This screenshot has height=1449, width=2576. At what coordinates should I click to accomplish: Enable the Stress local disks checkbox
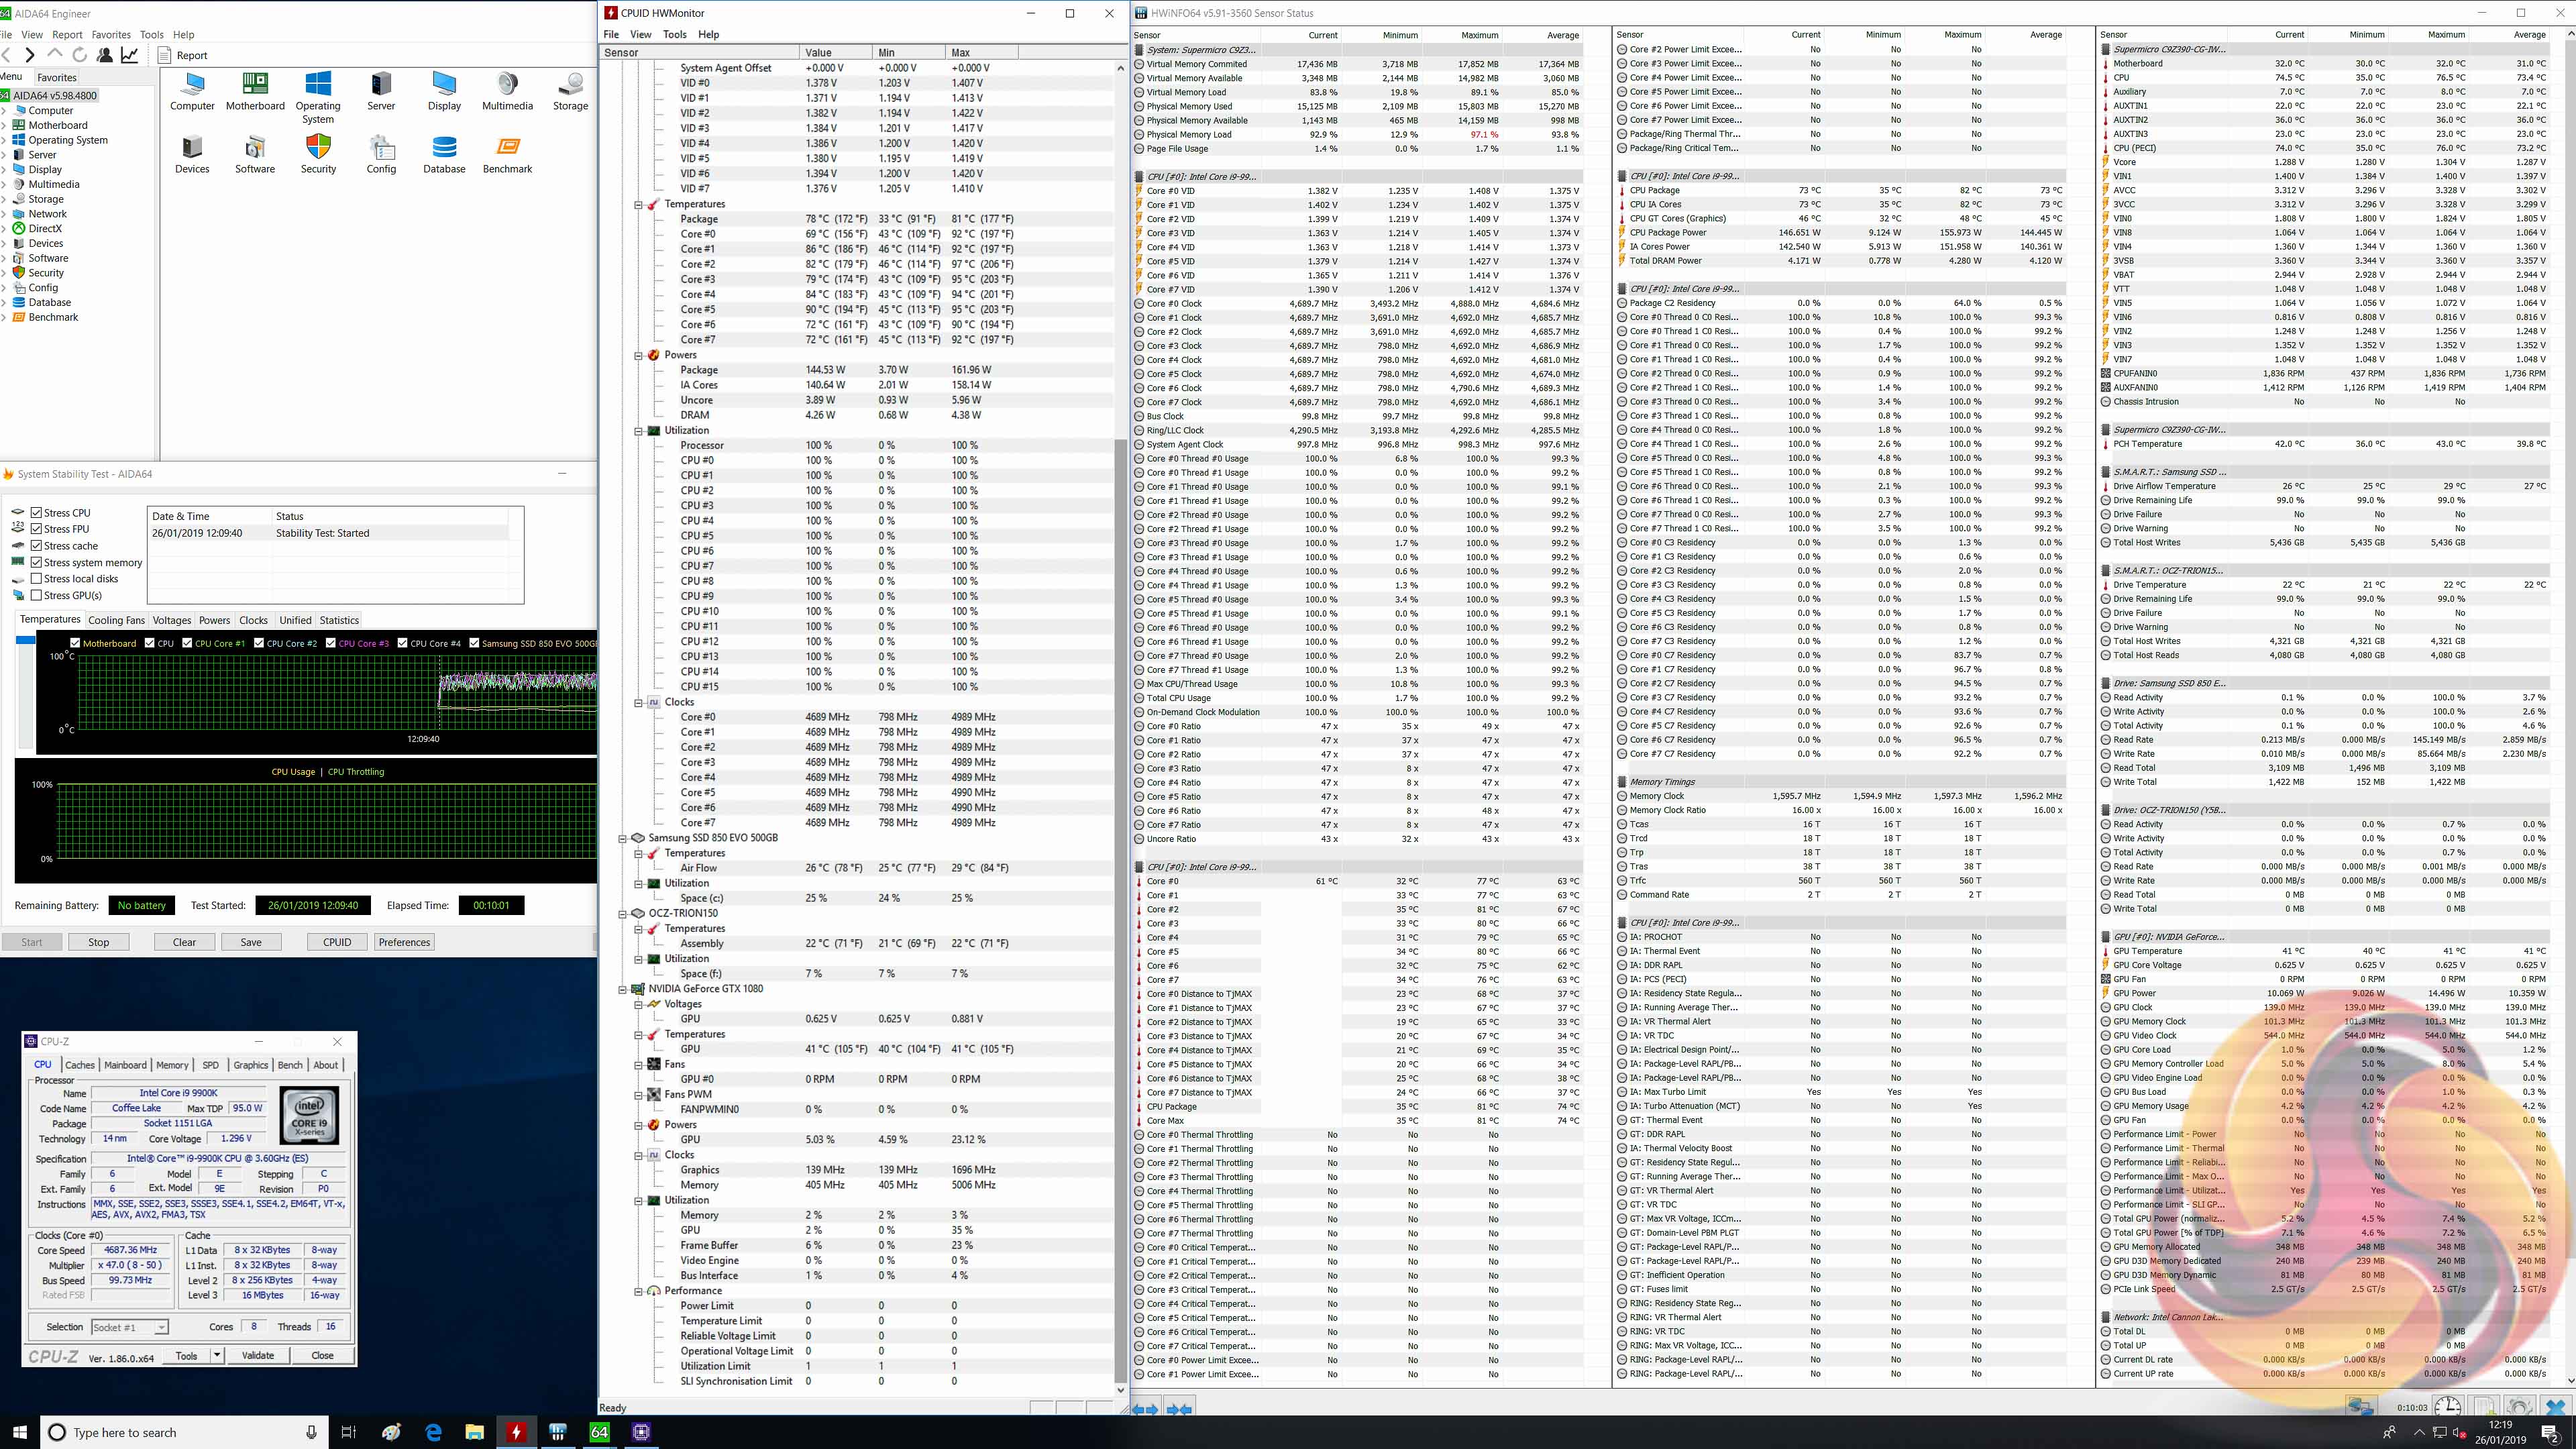(x=36, y=579)
